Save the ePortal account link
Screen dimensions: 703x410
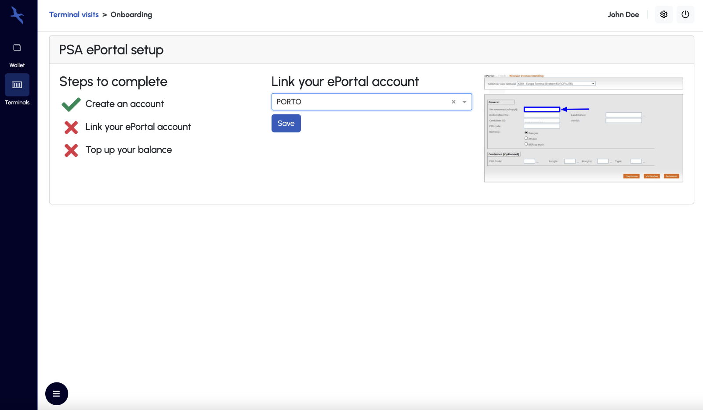coord(286,123)
